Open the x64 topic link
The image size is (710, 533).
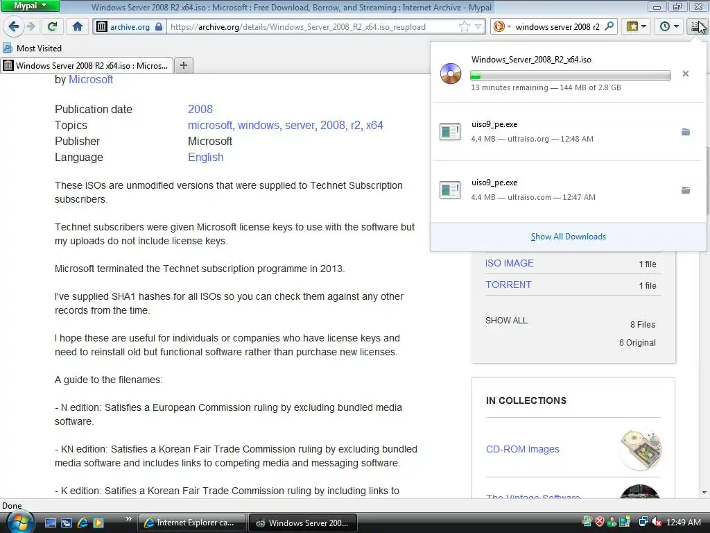click(374, 125)
